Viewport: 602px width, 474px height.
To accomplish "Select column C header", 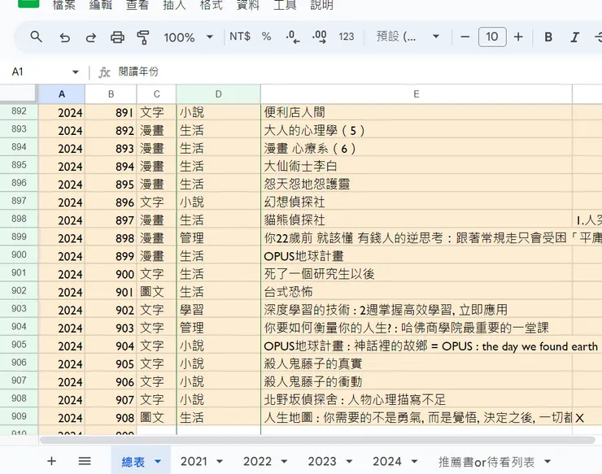I will tap(157, 94).
